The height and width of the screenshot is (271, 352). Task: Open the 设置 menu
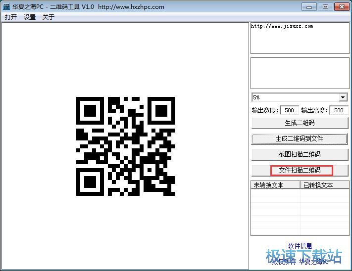point(30,17)
